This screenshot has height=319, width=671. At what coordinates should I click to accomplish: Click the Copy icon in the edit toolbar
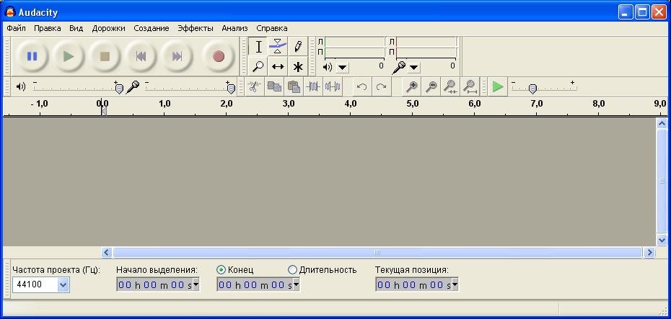coord(274,86)
